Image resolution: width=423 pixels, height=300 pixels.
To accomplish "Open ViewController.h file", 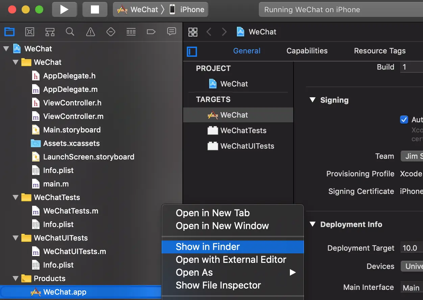I will tap(72, 103).
